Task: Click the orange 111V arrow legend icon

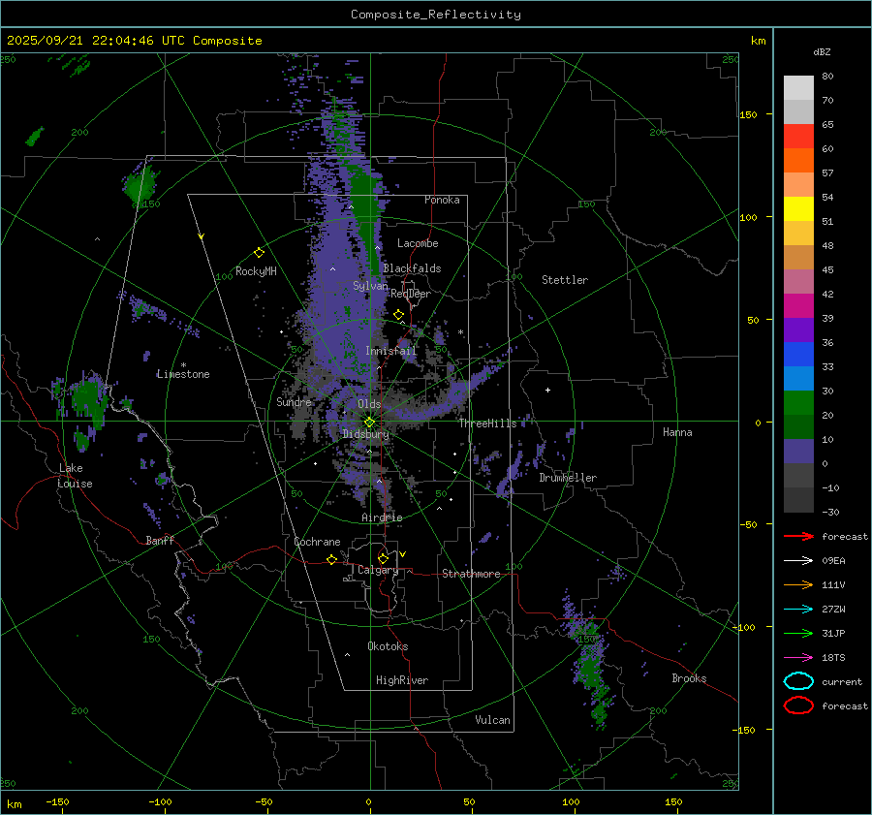Action: click(x=798, y=584)
